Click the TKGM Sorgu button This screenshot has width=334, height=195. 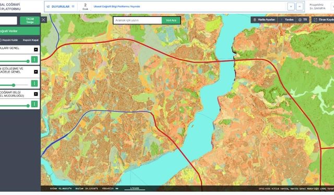click(30, 21)
